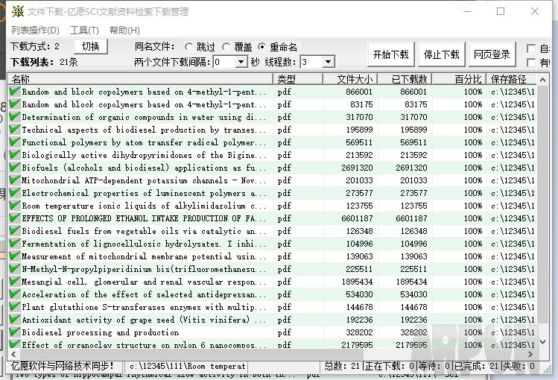Viewport: 558px width, 380px height.
Task: Click green checkmark of Mitochondrial ATP-dependent row
Action: (15, 180)
